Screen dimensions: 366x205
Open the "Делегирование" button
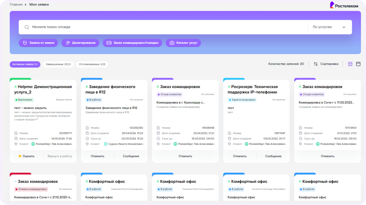pyautogui.click(x=80, y=43)
